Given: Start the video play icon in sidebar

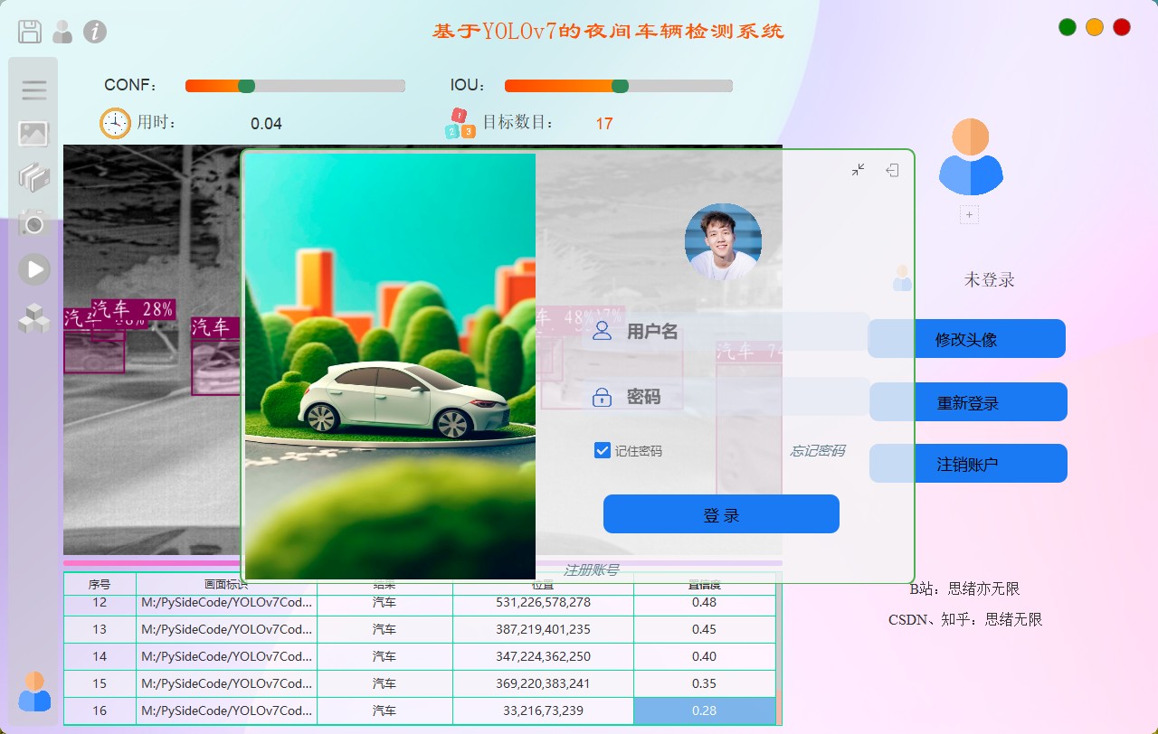Looking at the screenshot, I should 33,269.
